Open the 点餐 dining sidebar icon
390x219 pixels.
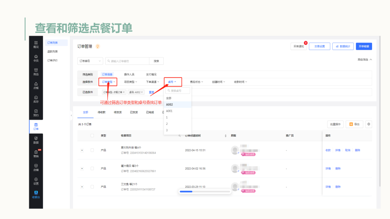click(x=36, y=86)
